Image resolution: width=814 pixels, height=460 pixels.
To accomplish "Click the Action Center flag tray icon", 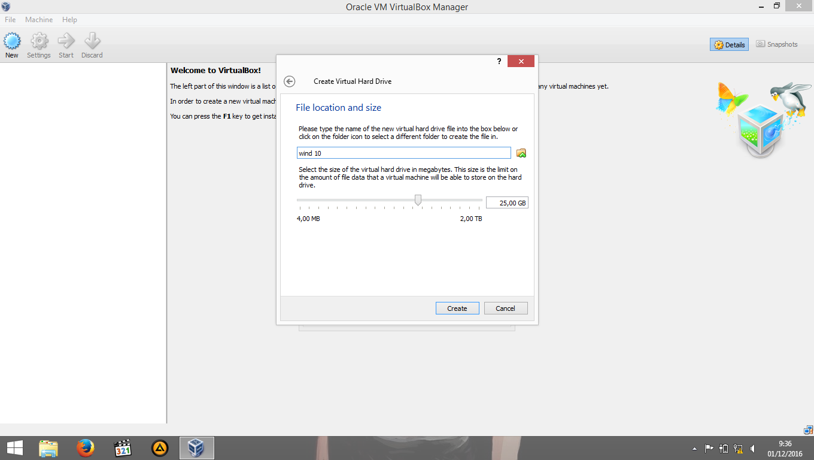I will 709,448.
